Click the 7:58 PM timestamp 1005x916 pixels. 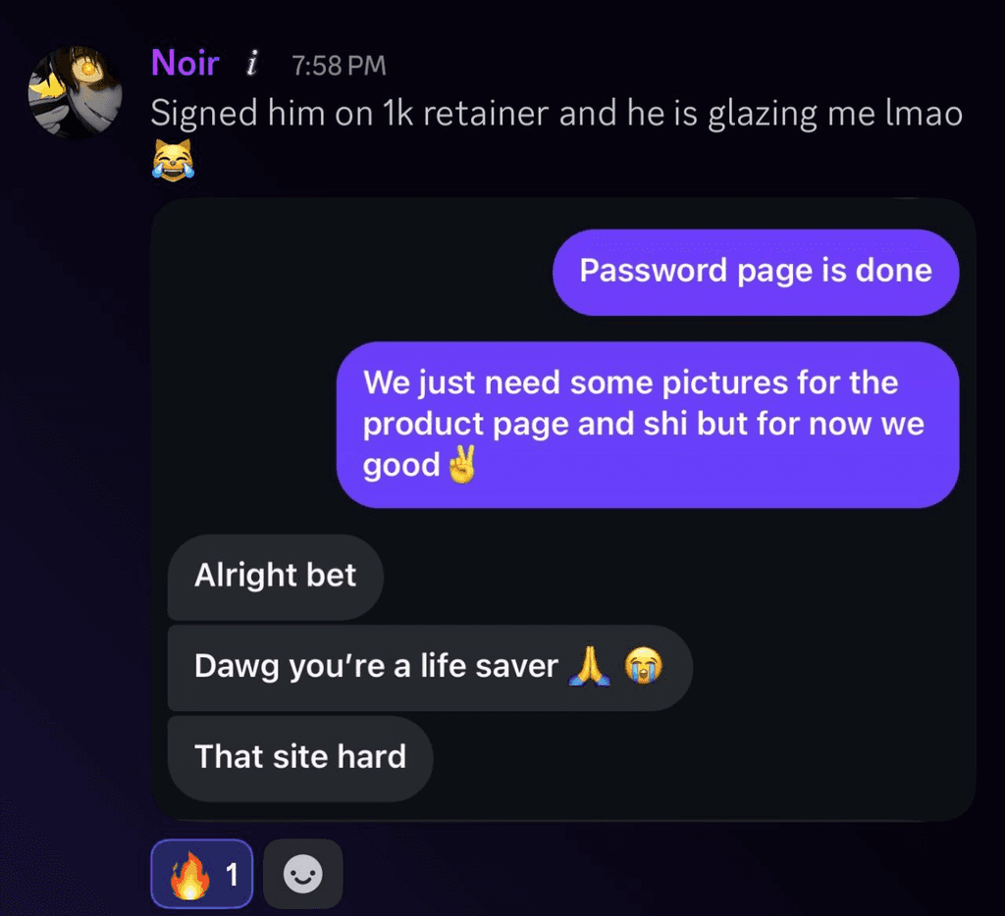coord(339,66)
